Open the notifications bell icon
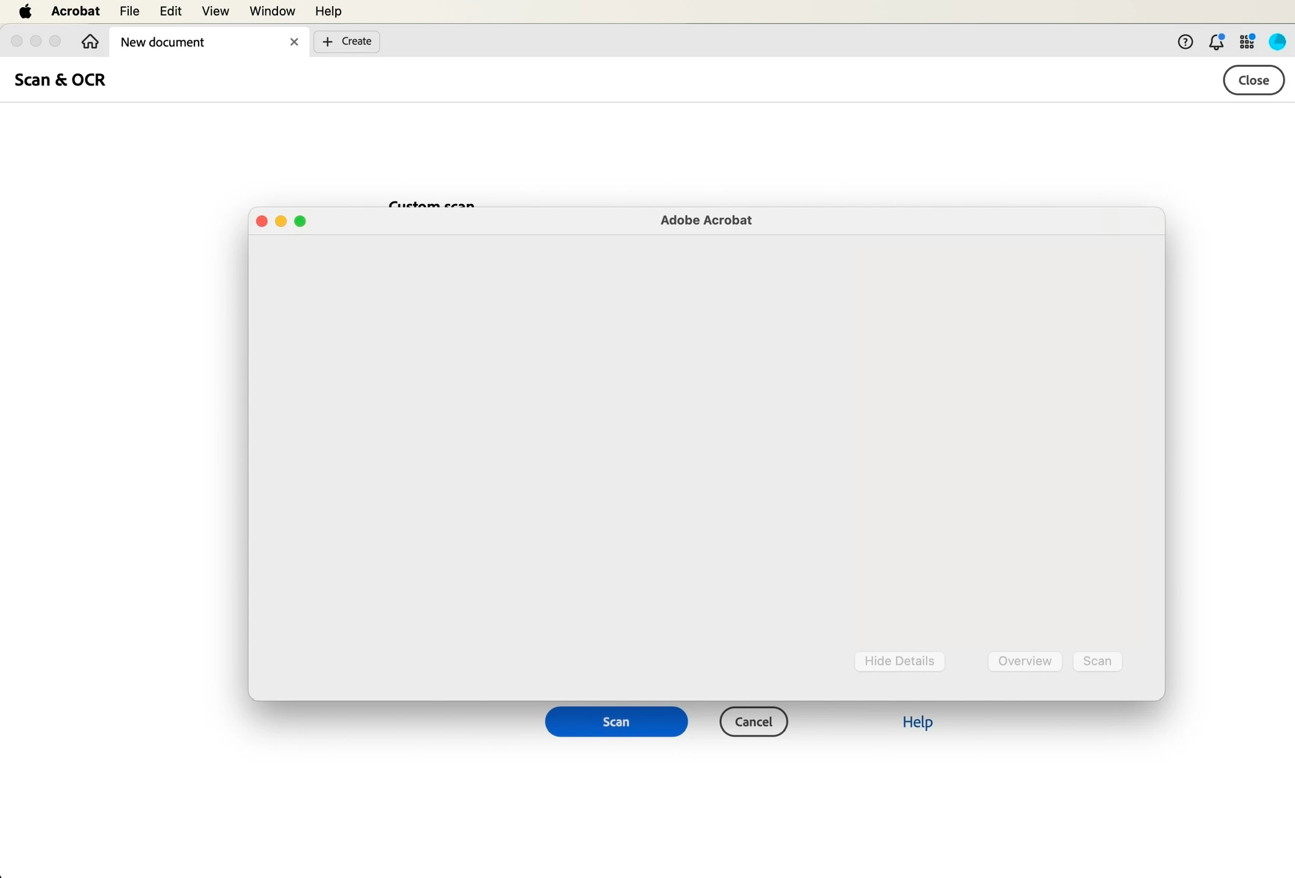 [1216, 42]
